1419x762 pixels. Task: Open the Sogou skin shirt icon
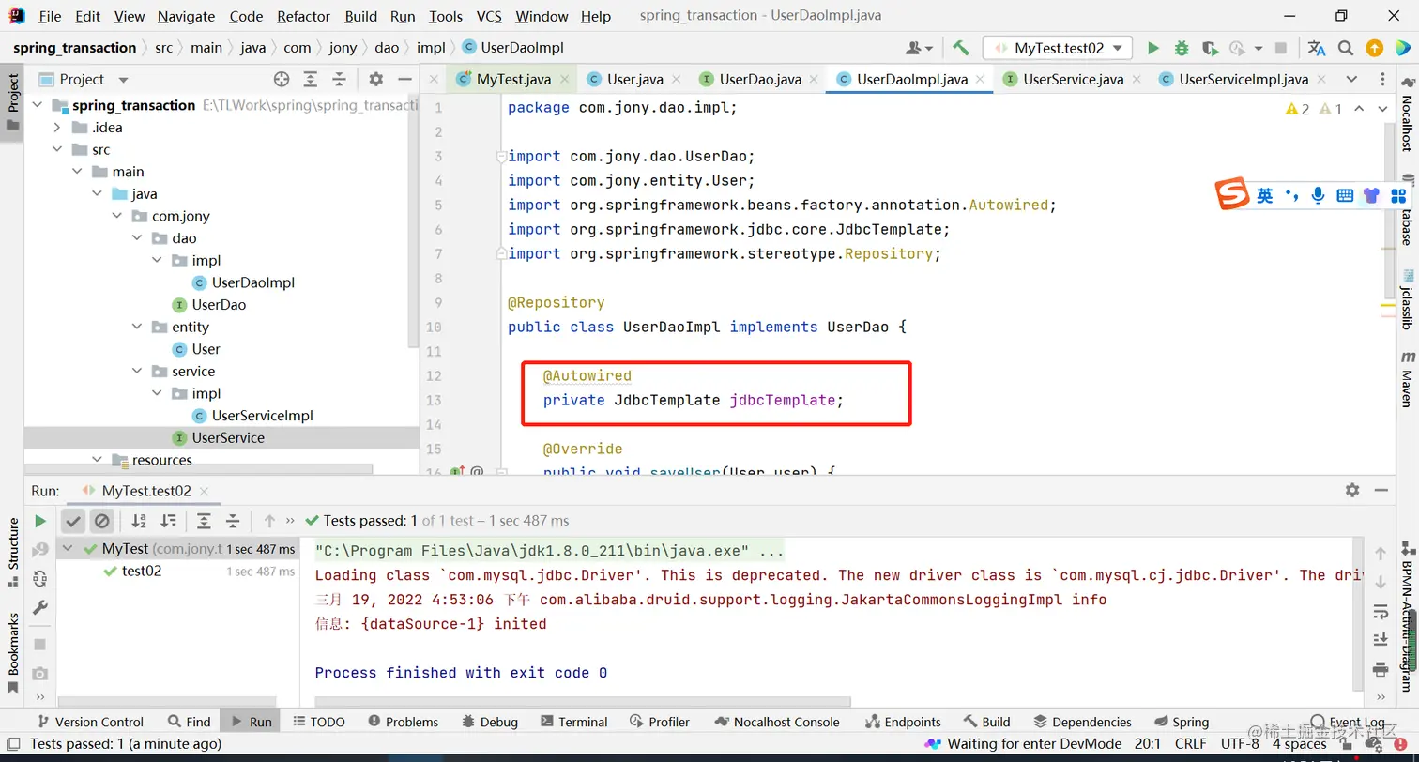(x=1372, y=195)
